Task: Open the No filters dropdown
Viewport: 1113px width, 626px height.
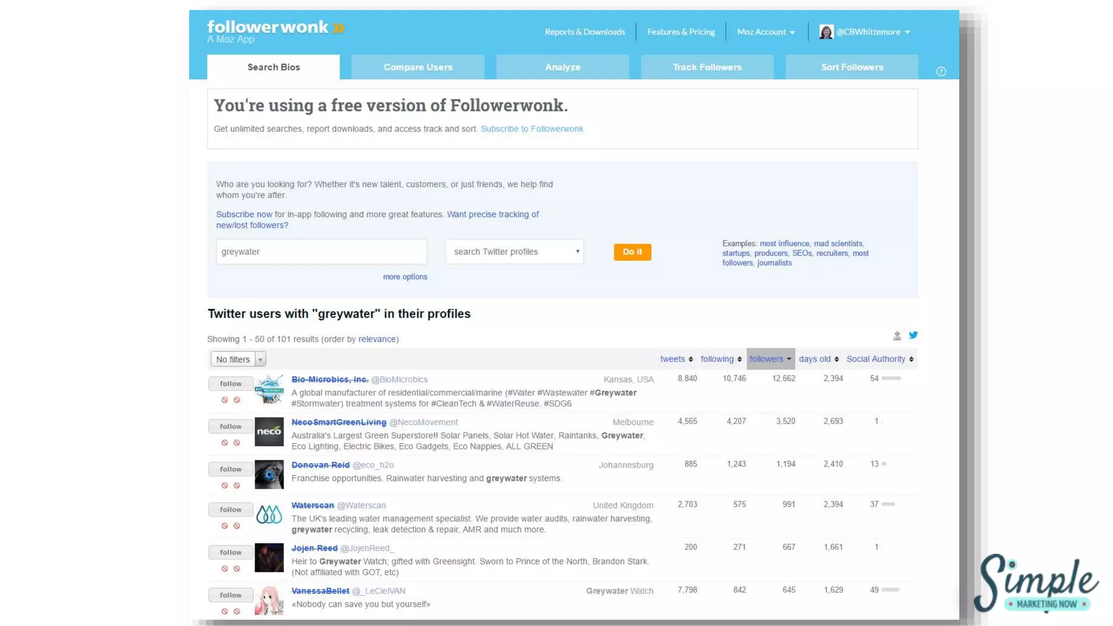Action: pyautogui.click(x=238, y=359)
